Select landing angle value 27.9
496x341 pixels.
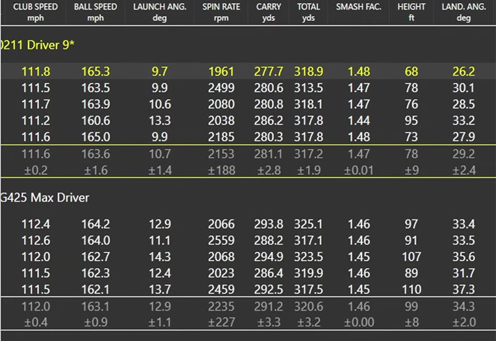pyautogui.click(x=464, y=137)
